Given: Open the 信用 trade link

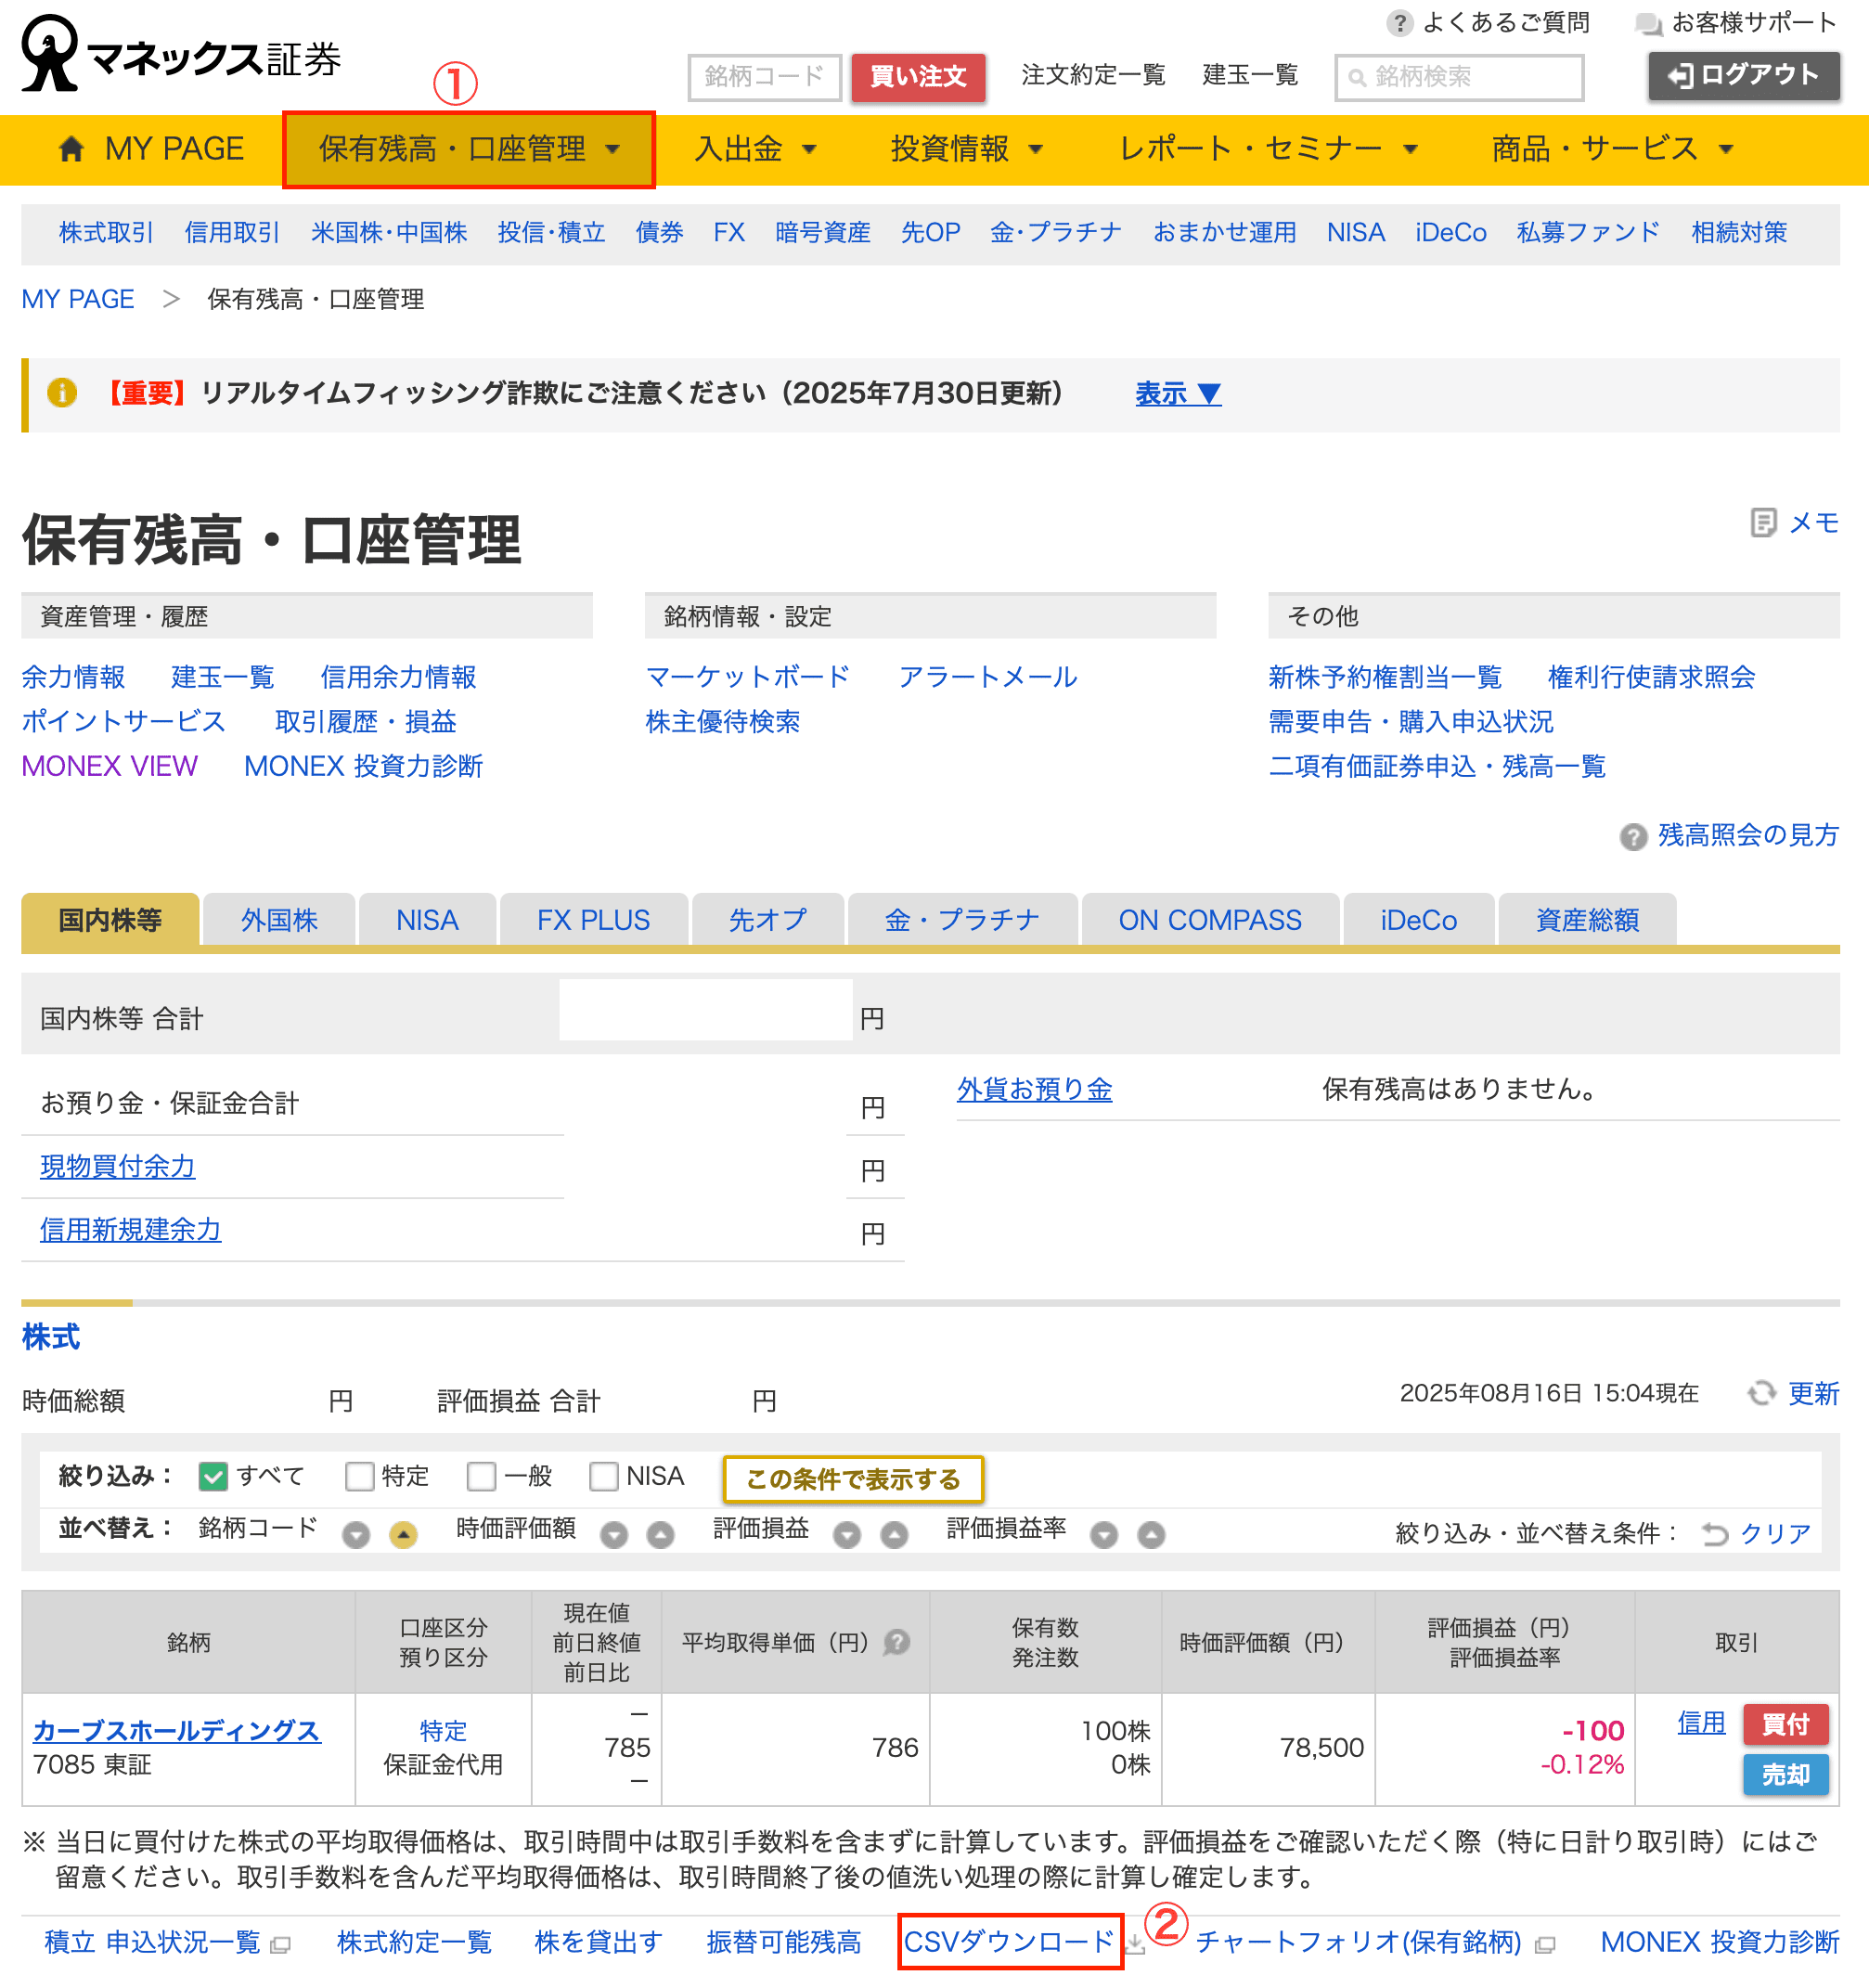Looking at the screenshot, I should [x=1701, y=1722].
